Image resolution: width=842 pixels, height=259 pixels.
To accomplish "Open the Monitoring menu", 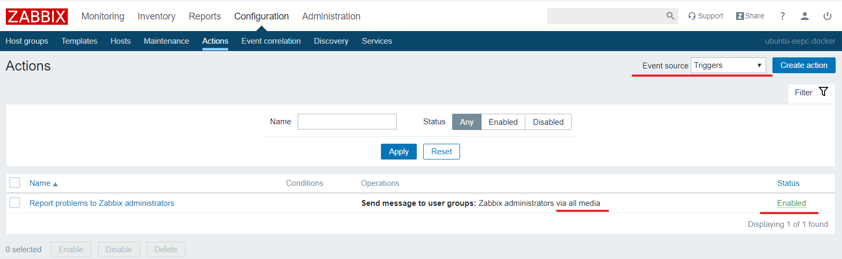I will coord(103,16).
